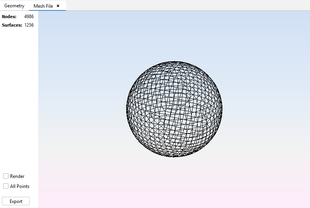Click the rightmost edge of the sphere mesh

222,109
